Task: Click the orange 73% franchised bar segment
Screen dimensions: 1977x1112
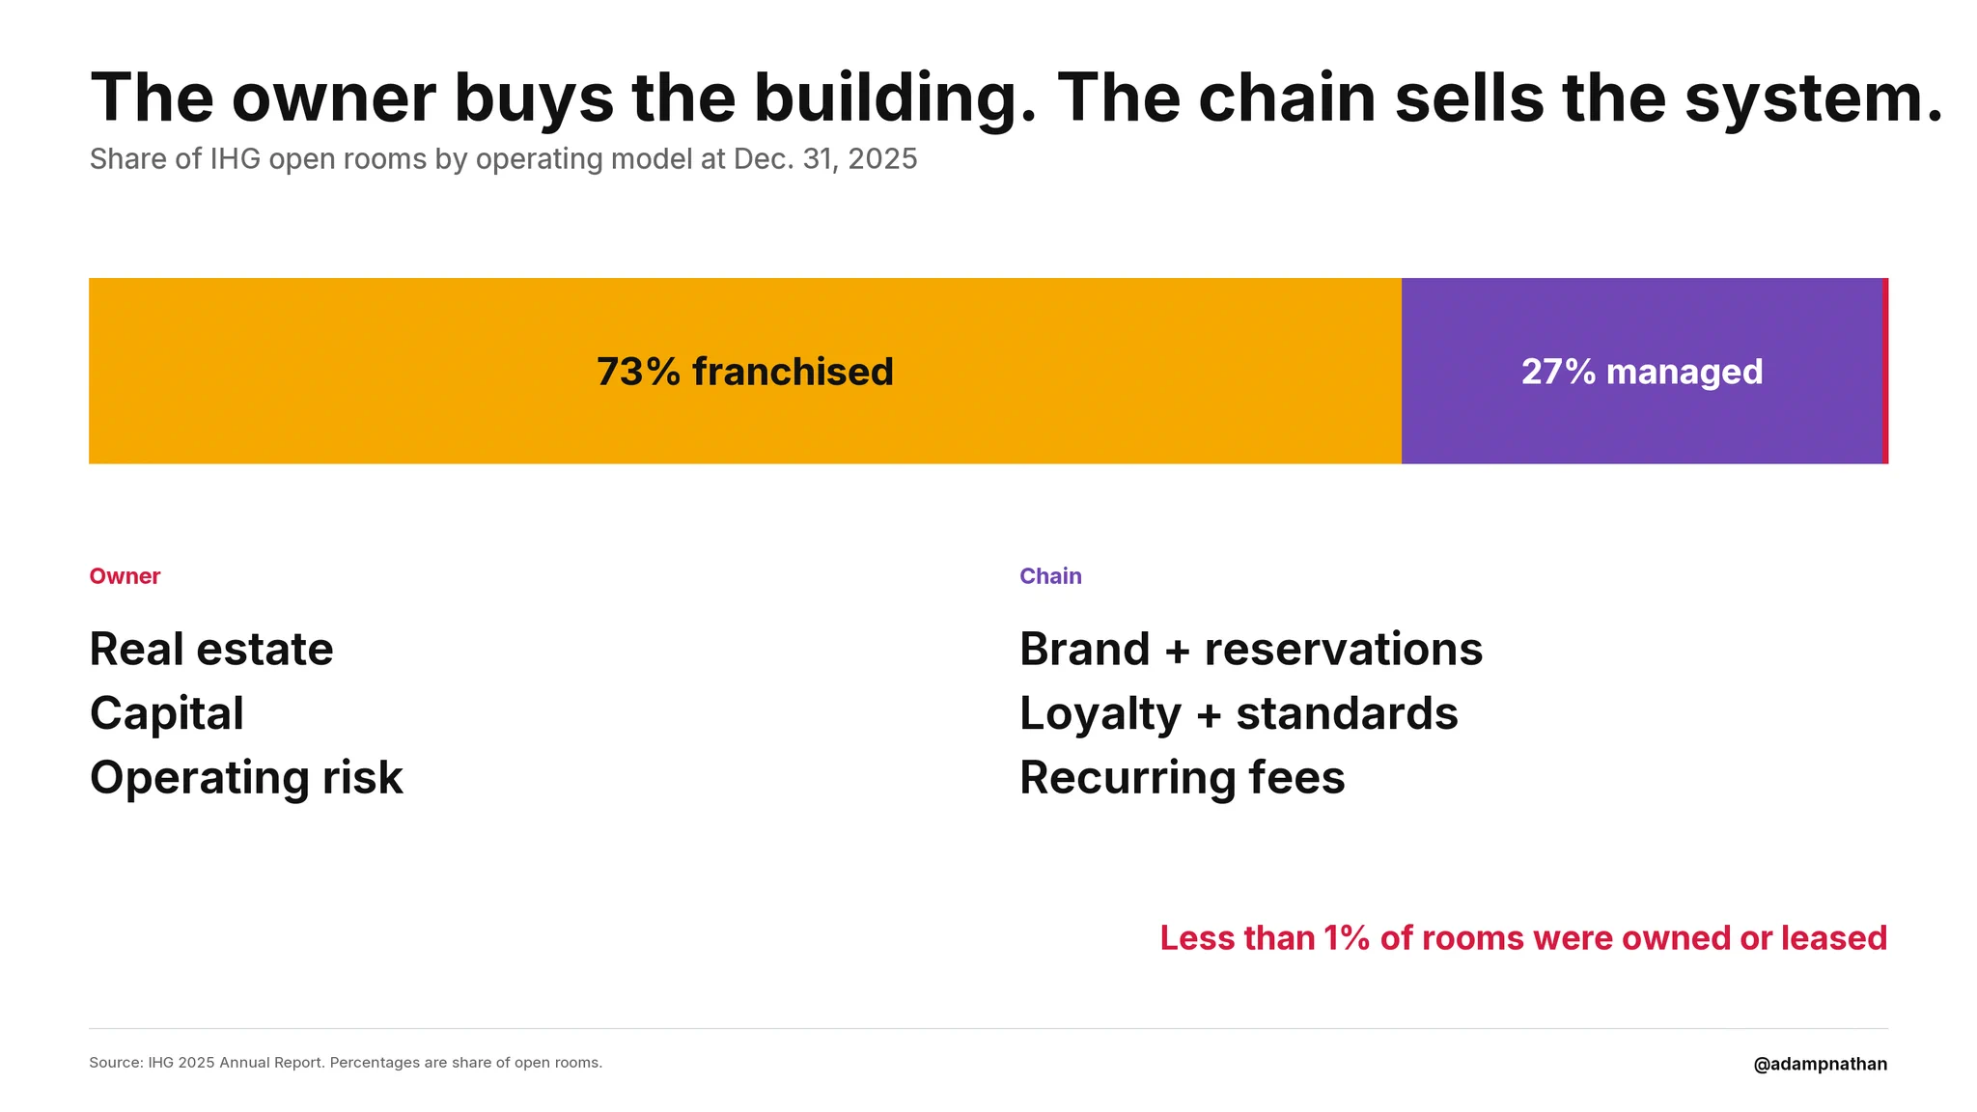Action: tap(744, 371)
